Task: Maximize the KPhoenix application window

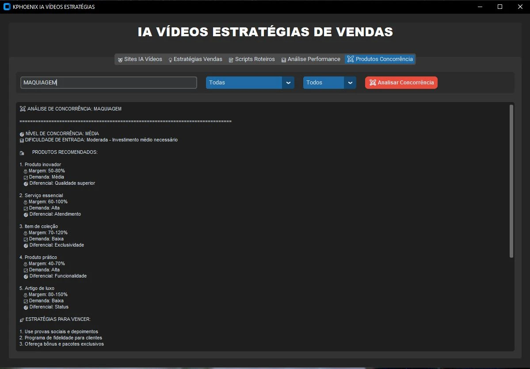Action: pos(500,7)
